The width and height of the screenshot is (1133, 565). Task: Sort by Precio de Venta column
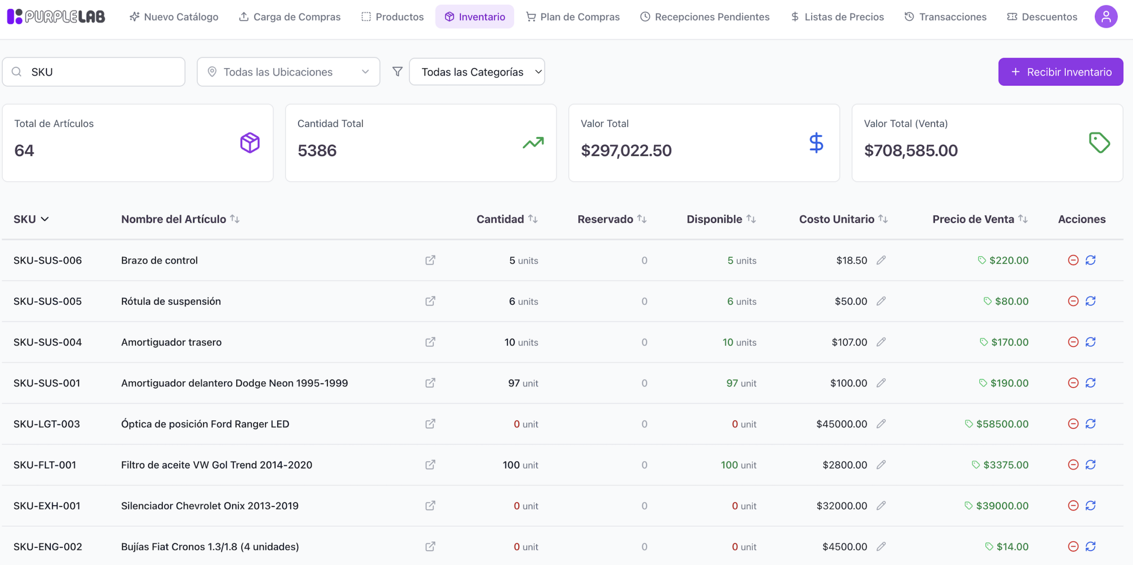tap(980, 219)
